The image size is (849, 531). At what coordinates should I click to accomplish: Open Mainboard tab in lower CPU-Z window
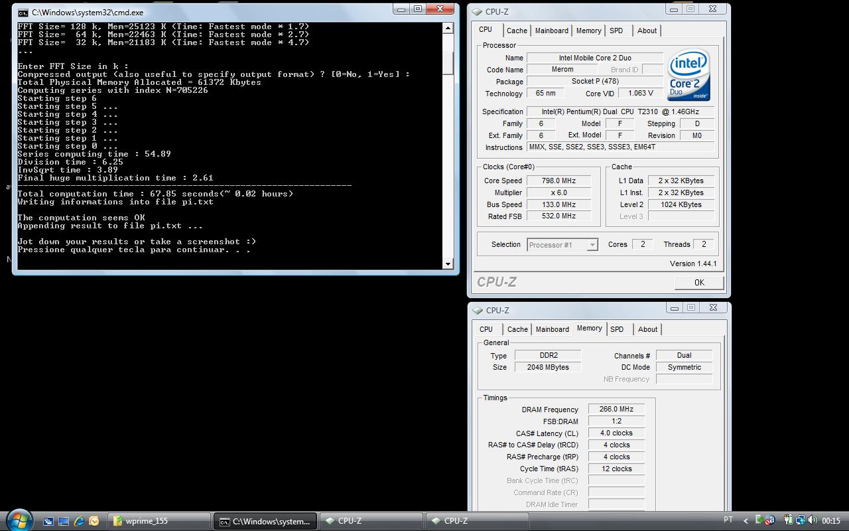tap(553, 329)
